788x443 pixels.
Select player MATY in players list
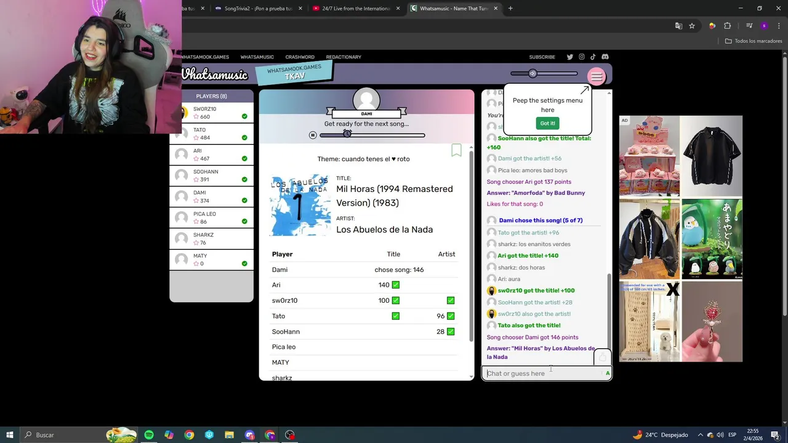pyautogui.click(x=211, y=259)
